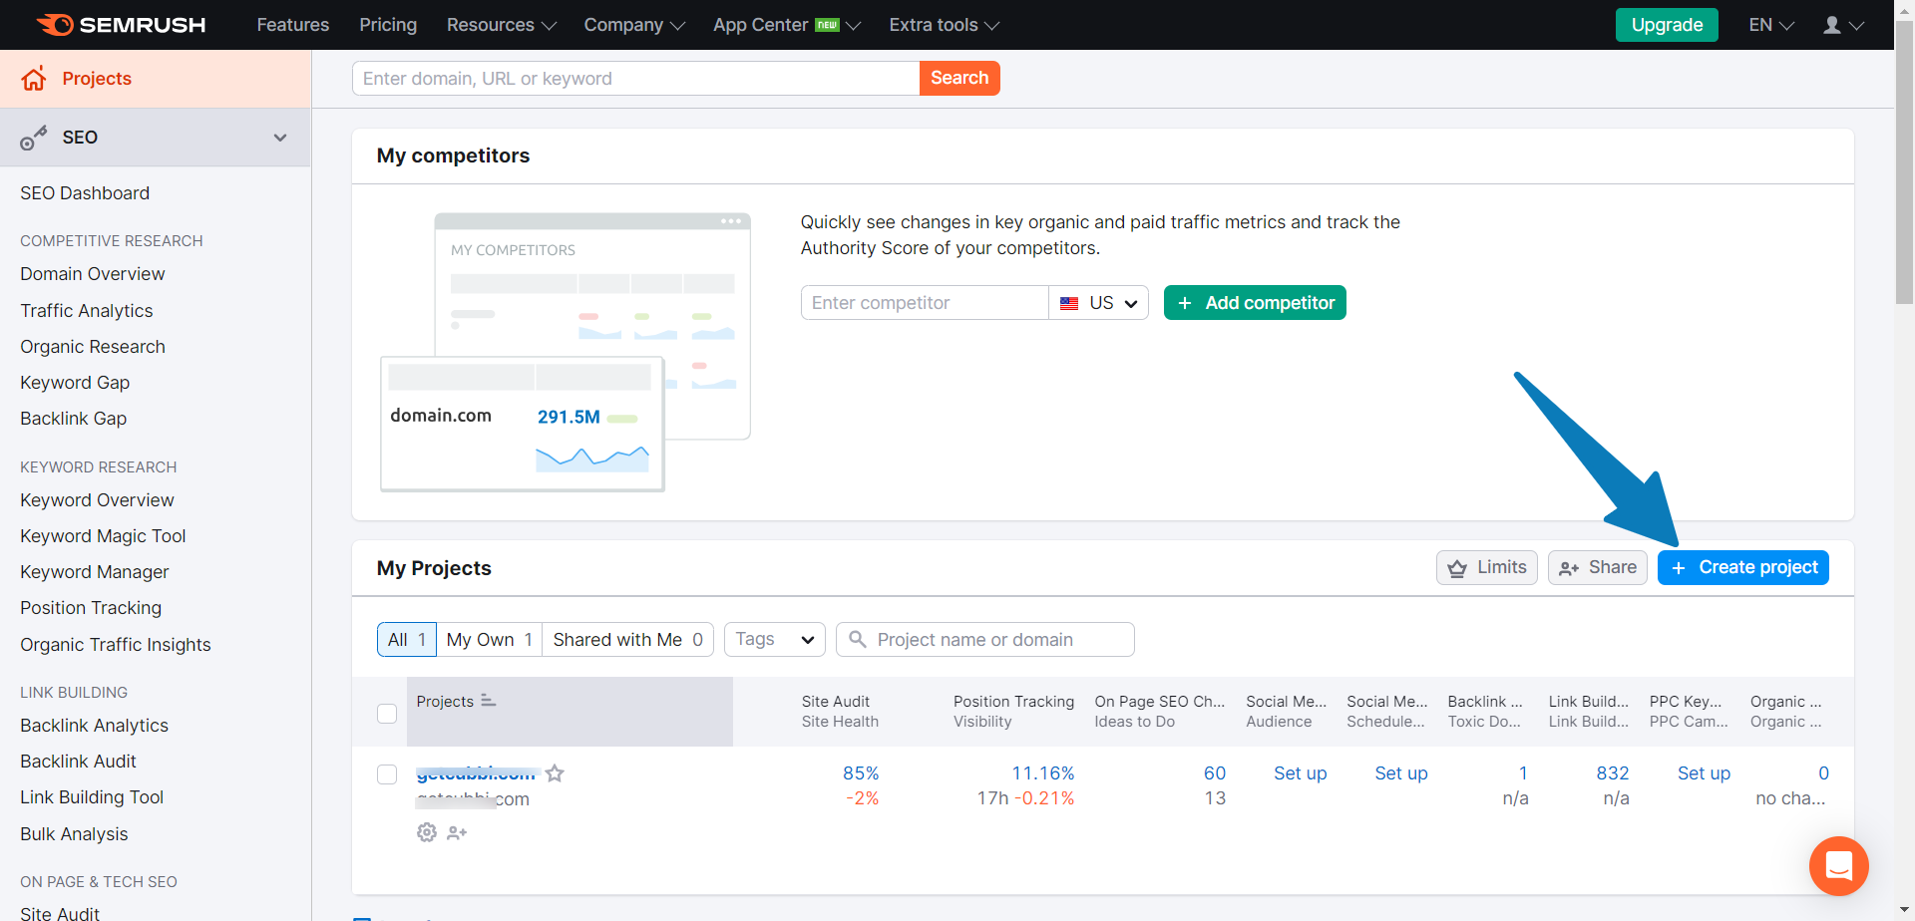Screen dimensions: 1915x921
Task: Open the US country selector dropdown
Action: 1098,302
